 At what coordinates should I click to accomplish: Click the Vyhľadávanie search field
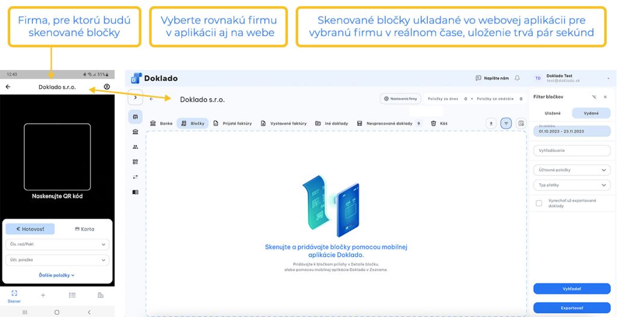click(572, 151)
